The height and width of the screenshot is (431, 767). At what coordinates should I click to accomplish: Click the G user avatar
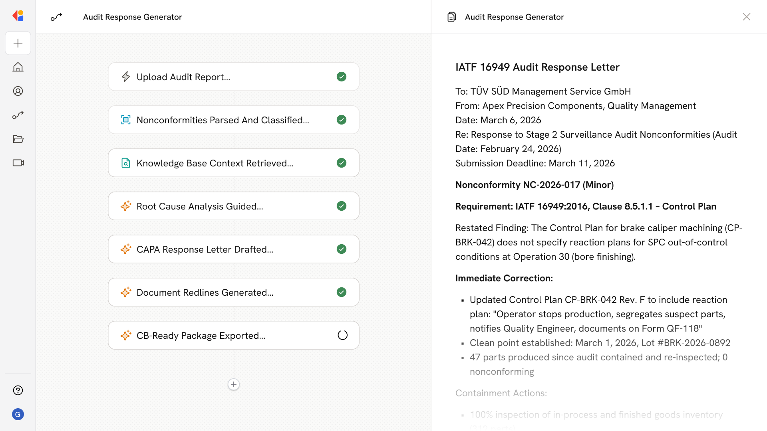(x=18, y=414)
